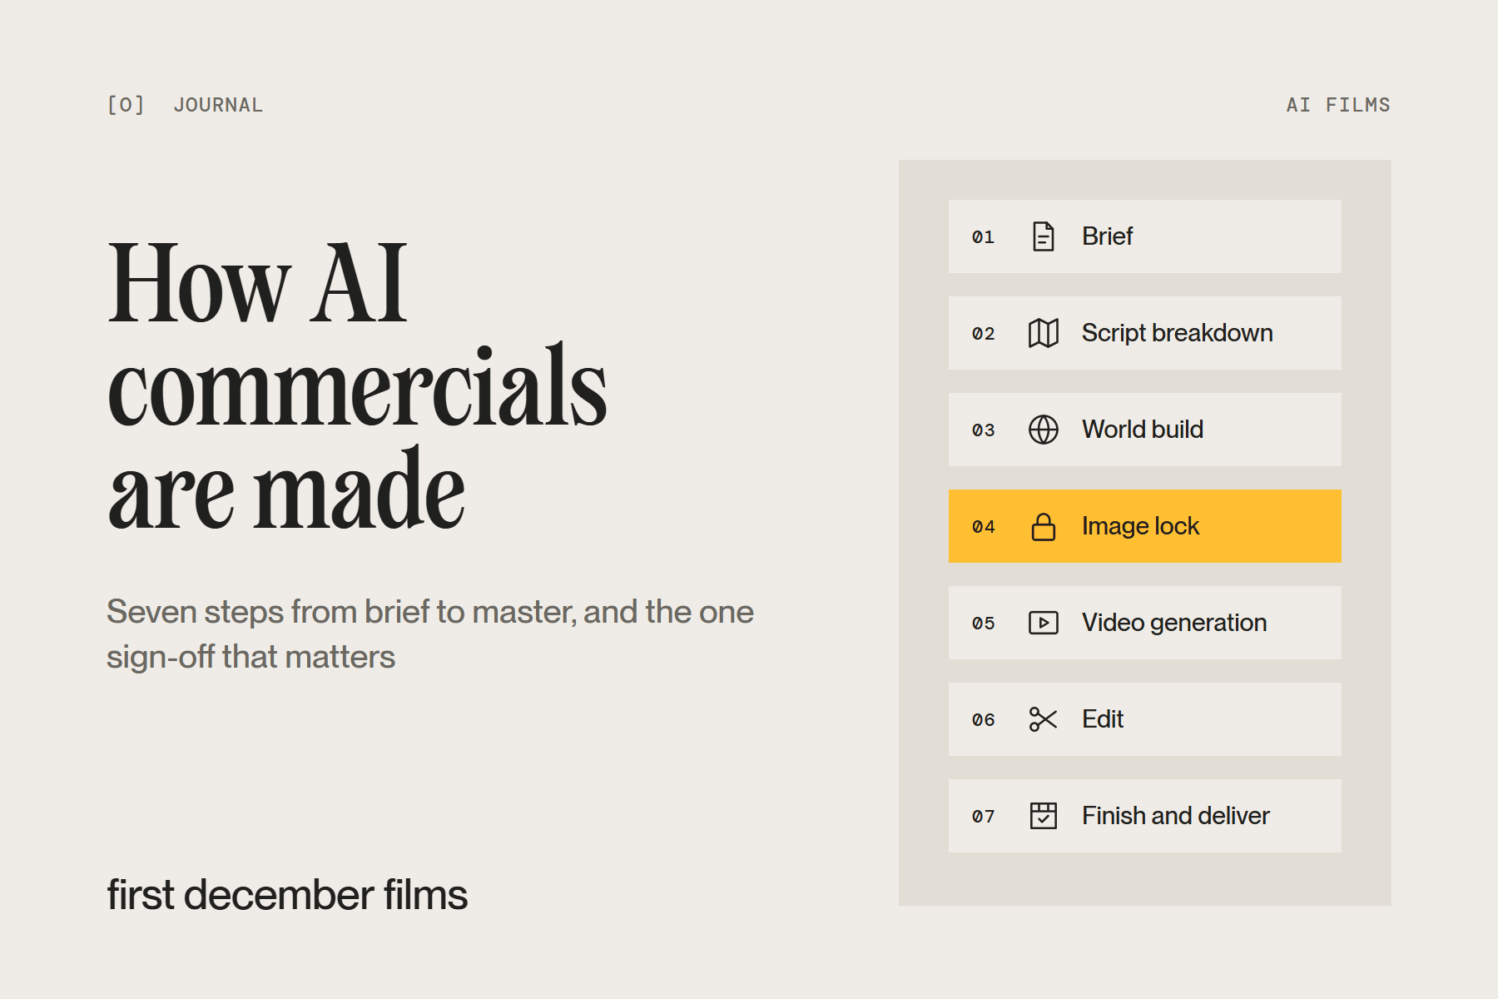Screen dimensions: 1498x999
Task: Click the play icon beside Video generation
Action: (1043, 623)
